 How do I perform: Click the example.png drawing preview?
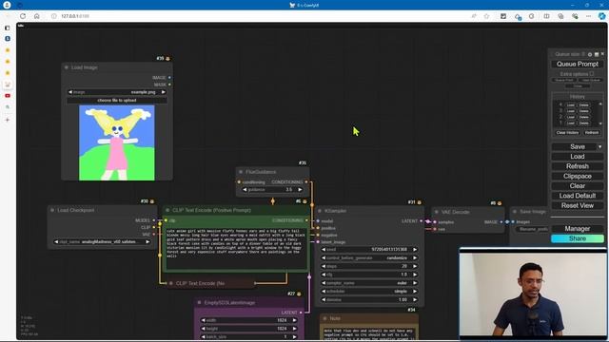coord(117,142)
